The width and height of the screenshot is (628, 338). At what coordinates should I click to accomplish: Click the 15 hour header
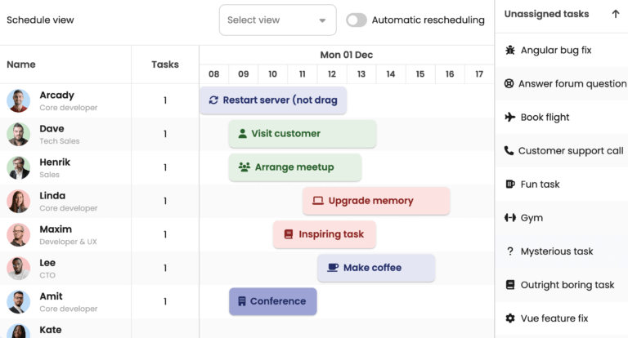420,74
